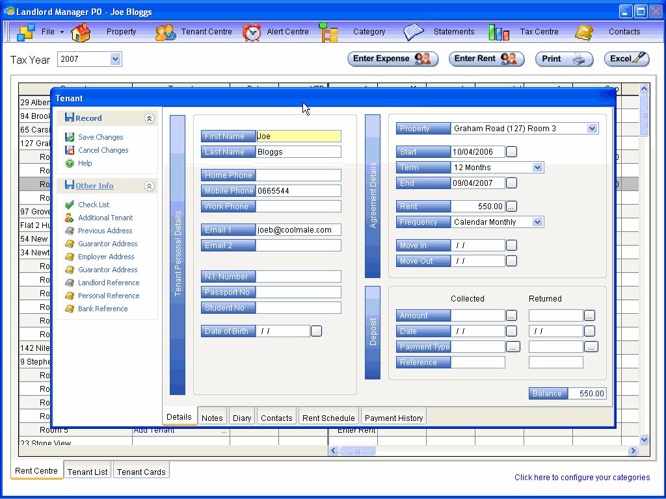The width and height of the screenshot is (666, 499).
Task: Click the configure your categories link
Action: [x=581, y=478]
